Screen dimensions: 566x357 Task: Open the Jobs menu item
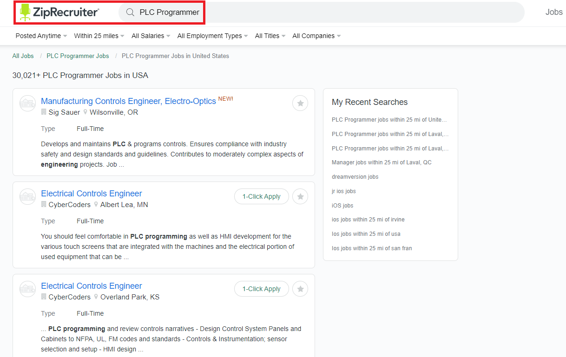pos(553,12)
